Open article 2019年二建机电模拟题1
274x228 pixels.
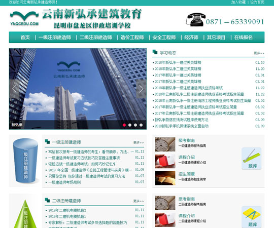pyautogui.click(x=67, y=216)
